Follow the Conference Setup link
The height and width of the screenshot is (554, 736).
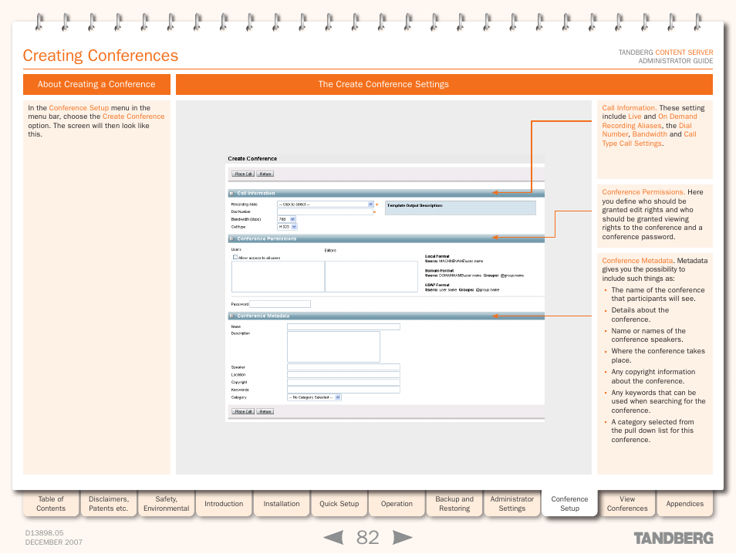(79, 108)
